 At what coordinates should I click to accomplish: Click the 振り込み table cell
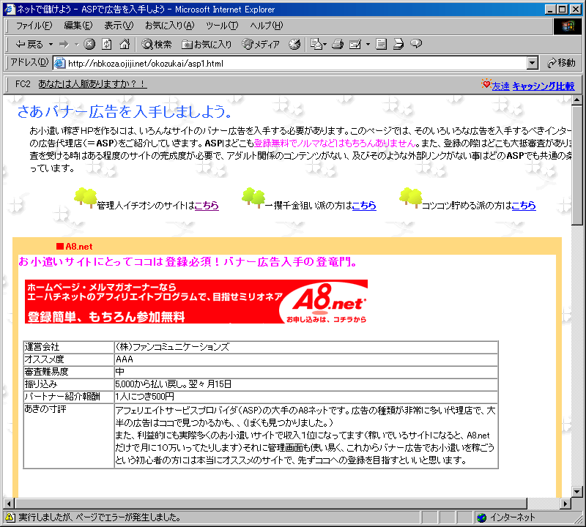point(69,384)
